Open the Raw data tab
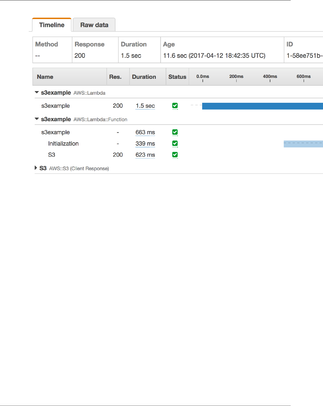323x406 pixels. coord(94,25)
